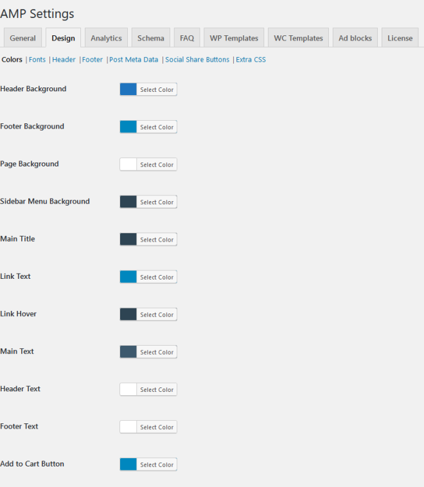Click Select Color for Footer Background
Image resolution: width=424 pixels, height=487 pixels.
point(157,127)
